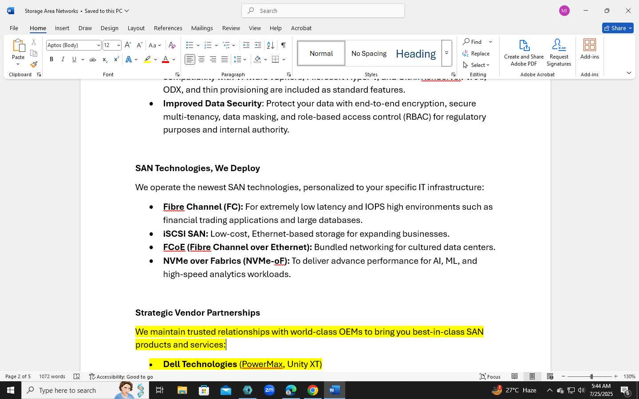Open the Add-ins button
The image size is (639, 399).
tap(590, 49)
